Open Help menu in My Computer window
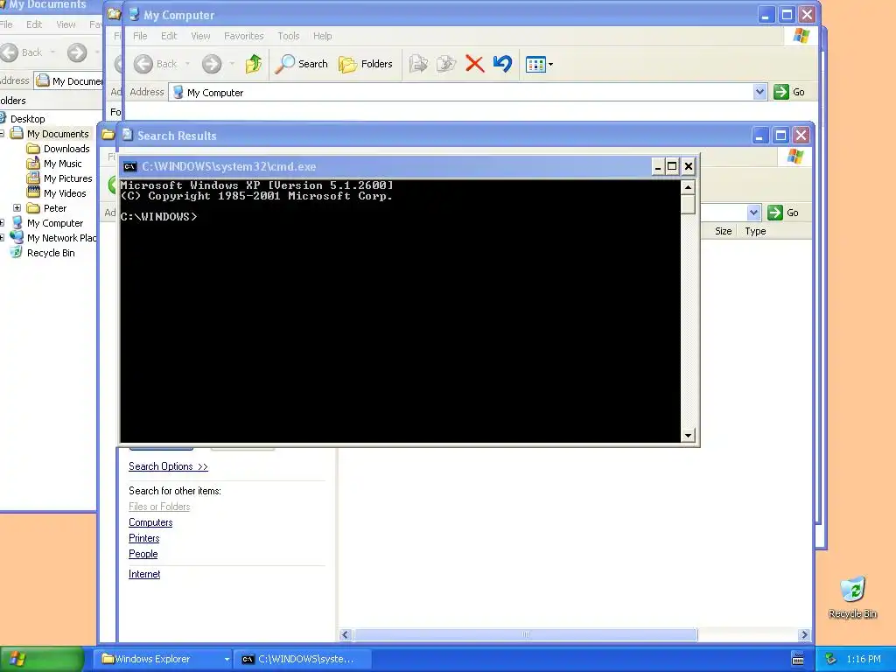896x672 pixels. (322, 36)
